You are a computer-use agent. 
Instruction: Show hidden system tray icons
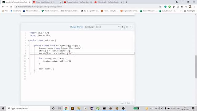(156, 108)
